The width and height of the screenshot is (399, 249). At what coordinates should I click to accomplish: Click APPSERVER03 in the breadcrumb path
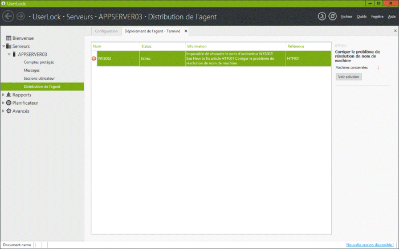click(120, 17)
